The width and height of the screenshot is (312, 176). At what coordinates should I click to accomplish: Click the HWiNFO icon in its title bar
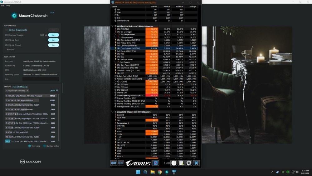coord(113,3)
